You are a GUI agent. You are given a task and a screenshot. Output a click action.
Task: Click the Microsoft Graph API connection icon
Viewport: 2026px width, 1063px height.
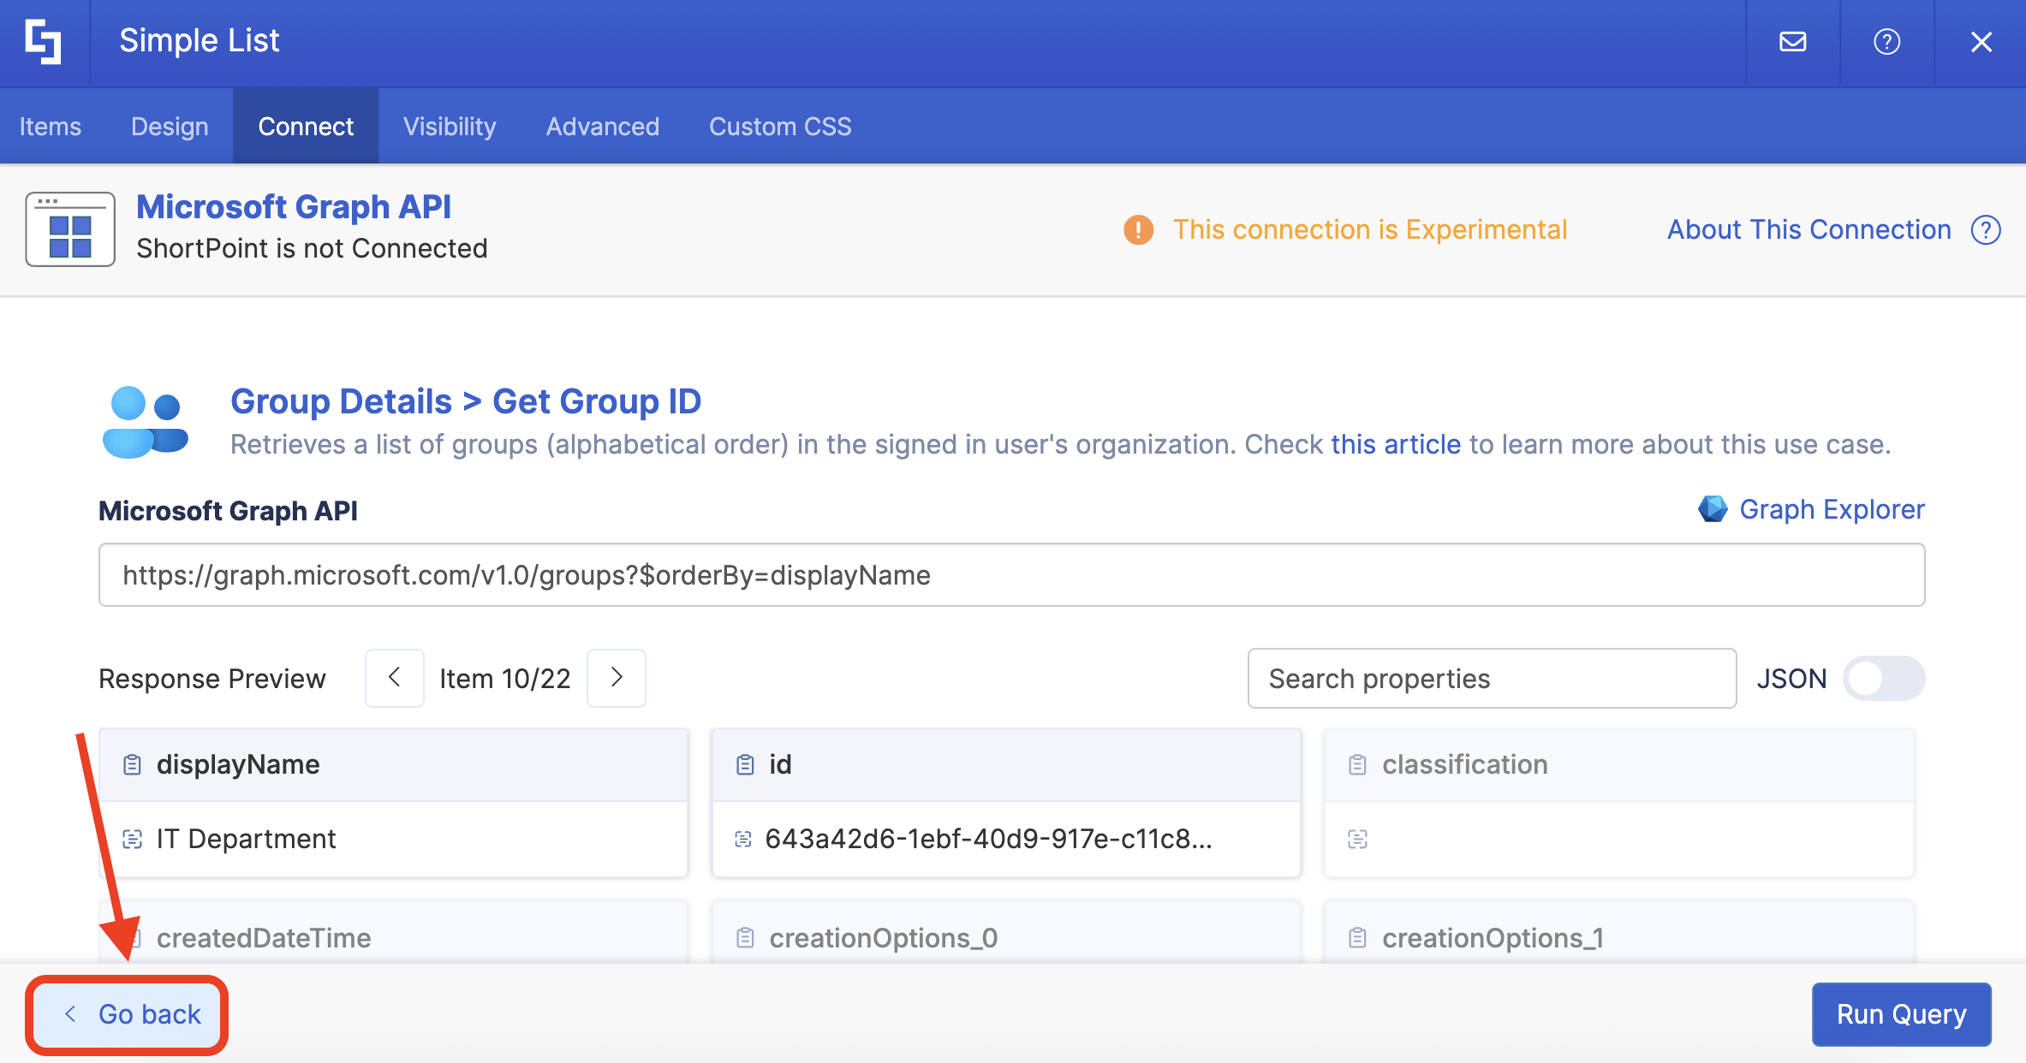(x=70, y=229)
